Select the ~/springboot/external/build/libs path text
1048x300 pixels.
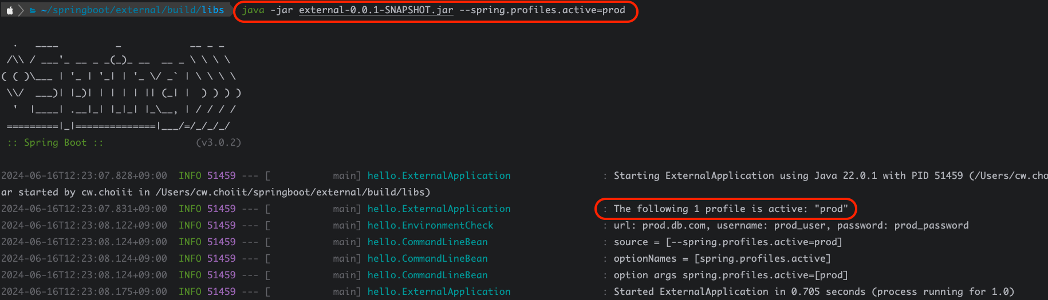pos(132,10)
